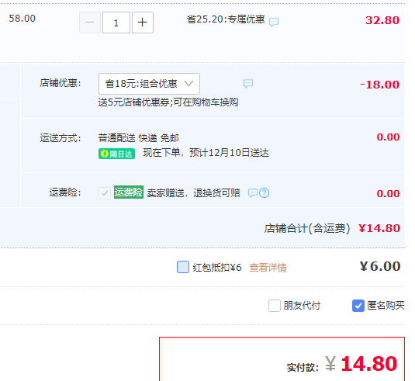Click the green 运费险 tag
Screen dimensions: 415x381
129,192
